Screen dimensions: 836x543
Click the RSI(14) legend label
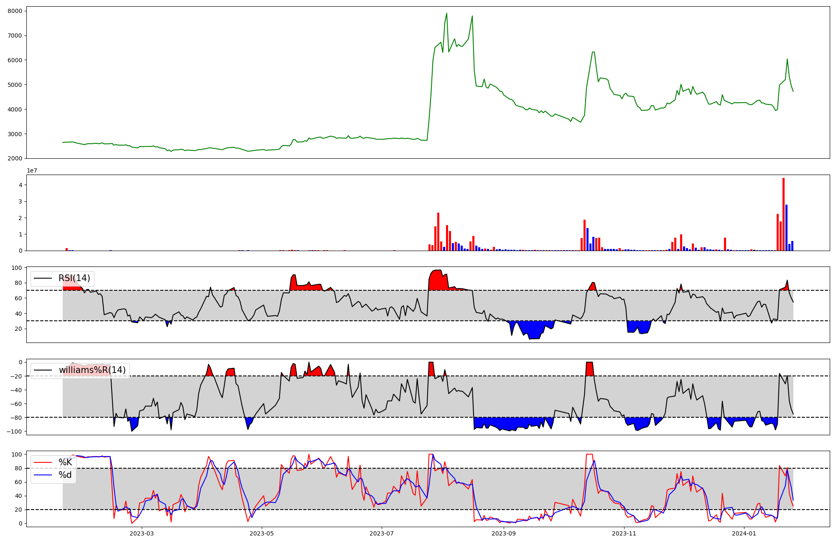point(74,278)
